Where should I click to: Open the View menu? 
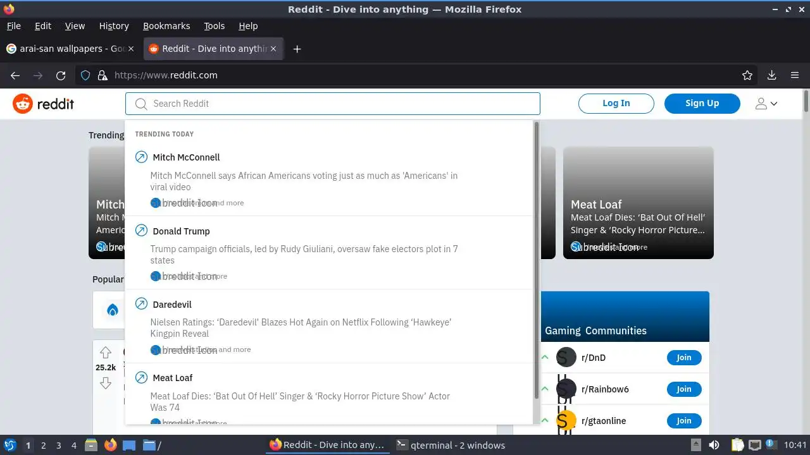coord(75,26)
